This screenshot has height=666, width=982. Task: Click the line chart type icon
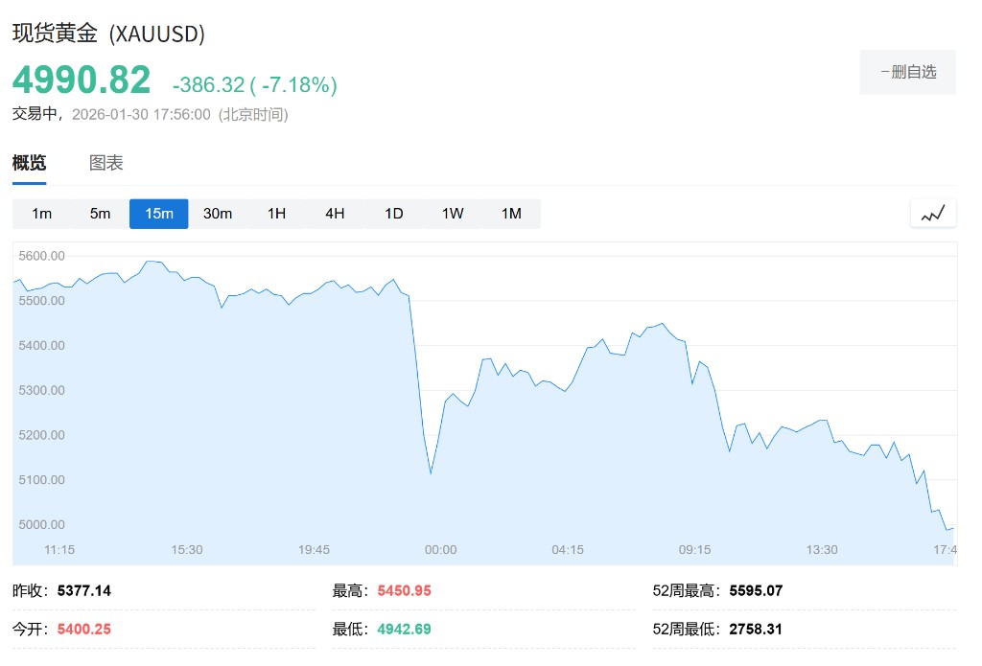click(x=933, y=214)
